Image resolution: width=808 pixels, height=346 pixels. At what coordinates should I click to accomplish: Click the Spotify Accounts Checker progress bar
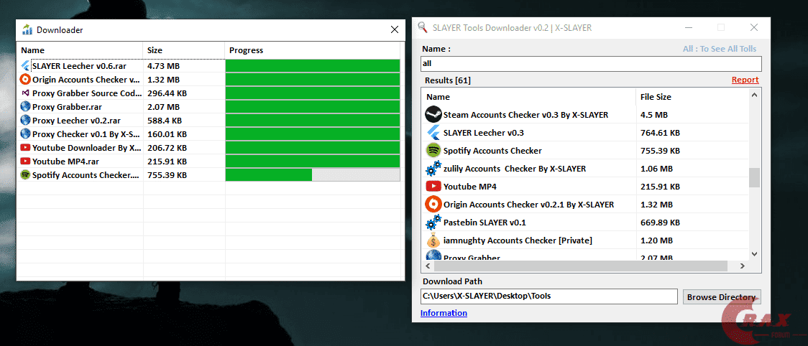[x=313, y=175]
